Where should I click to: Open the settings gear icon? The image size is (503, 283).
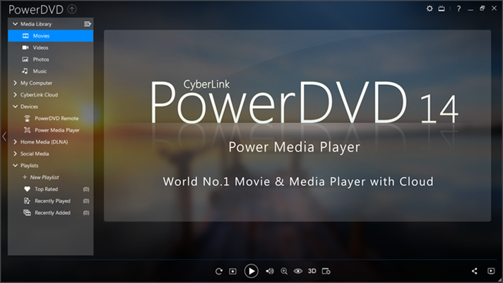coord(430,8)
